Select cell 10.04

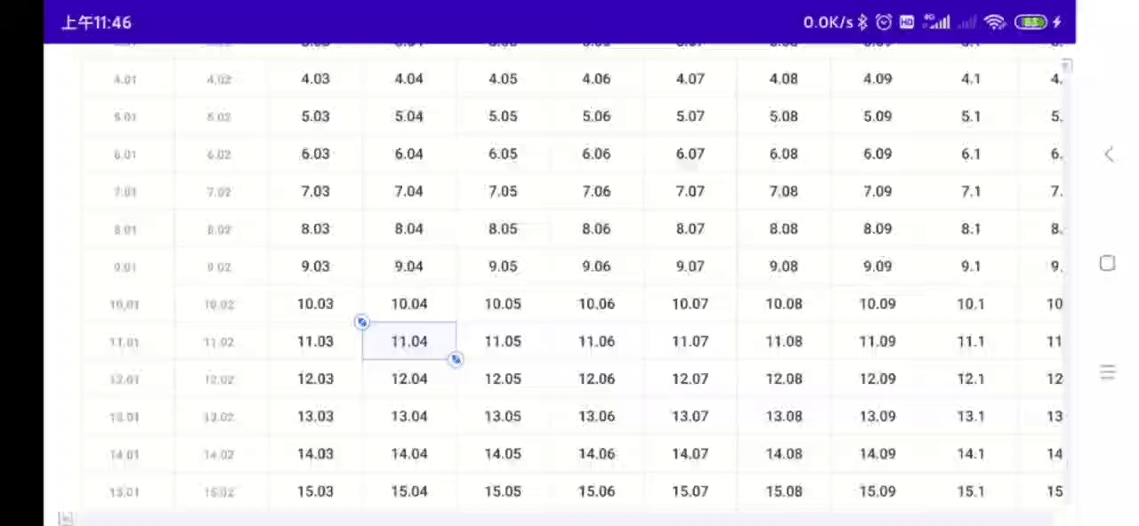pyautogui.click(x=409, y=304)
